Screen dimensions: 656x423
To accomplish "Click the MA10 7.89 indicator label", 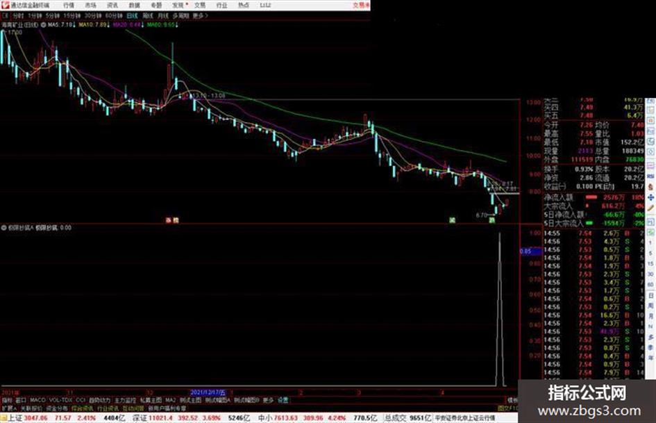I will (x=94, y=25).
